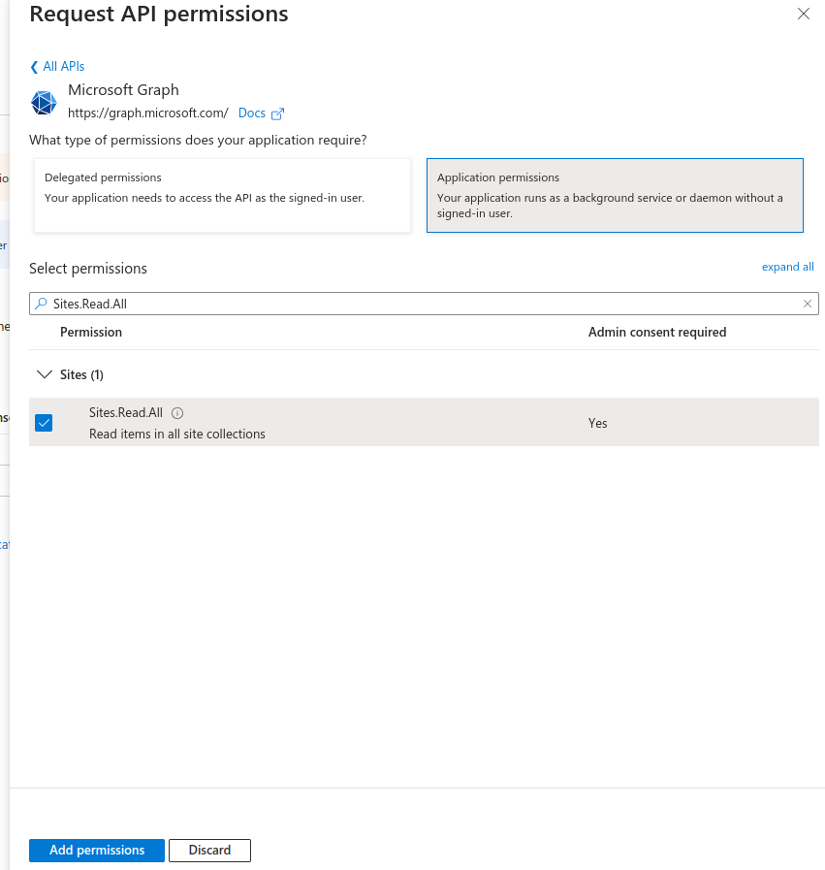Click the Microsoft Graph logo icon

pyautogui.click(x=44, y=103)
